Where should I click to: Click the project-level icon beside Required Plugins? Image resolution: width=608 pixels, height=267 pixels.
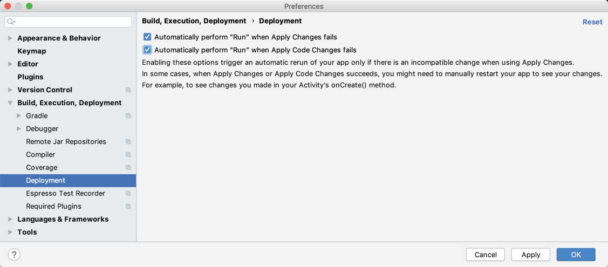click(128, 207)
